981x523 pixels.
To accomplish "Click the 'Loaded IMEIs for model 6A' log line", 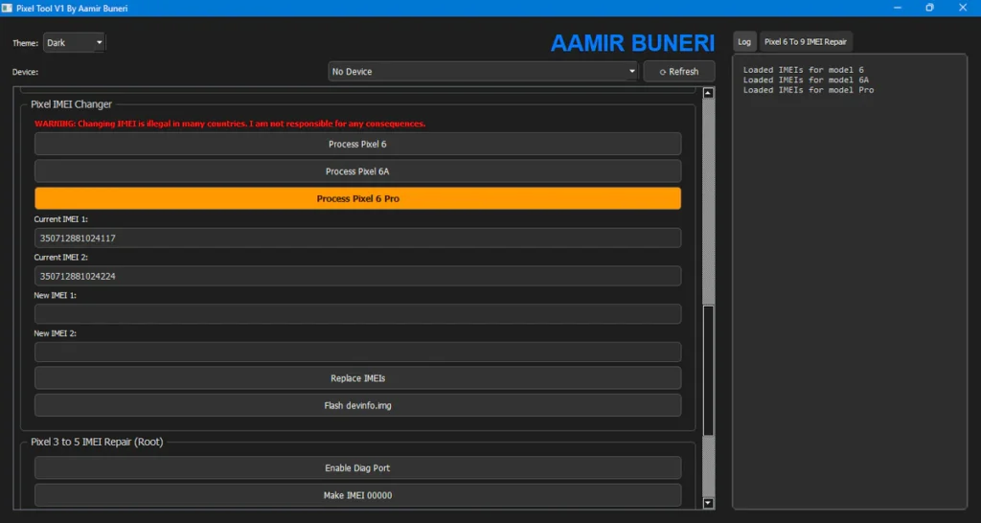I will point(806,80).
